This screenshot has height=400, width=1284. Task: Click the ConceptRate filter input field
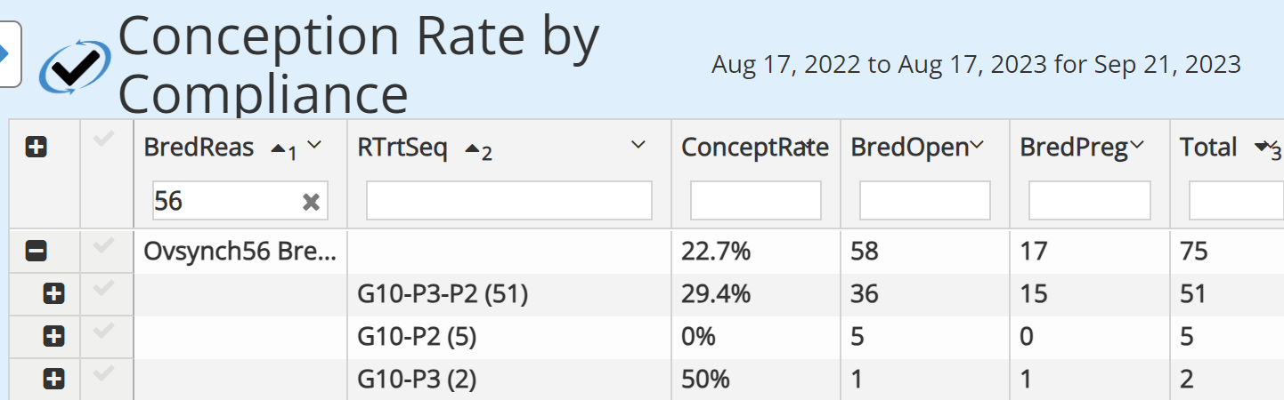[756, 201]
